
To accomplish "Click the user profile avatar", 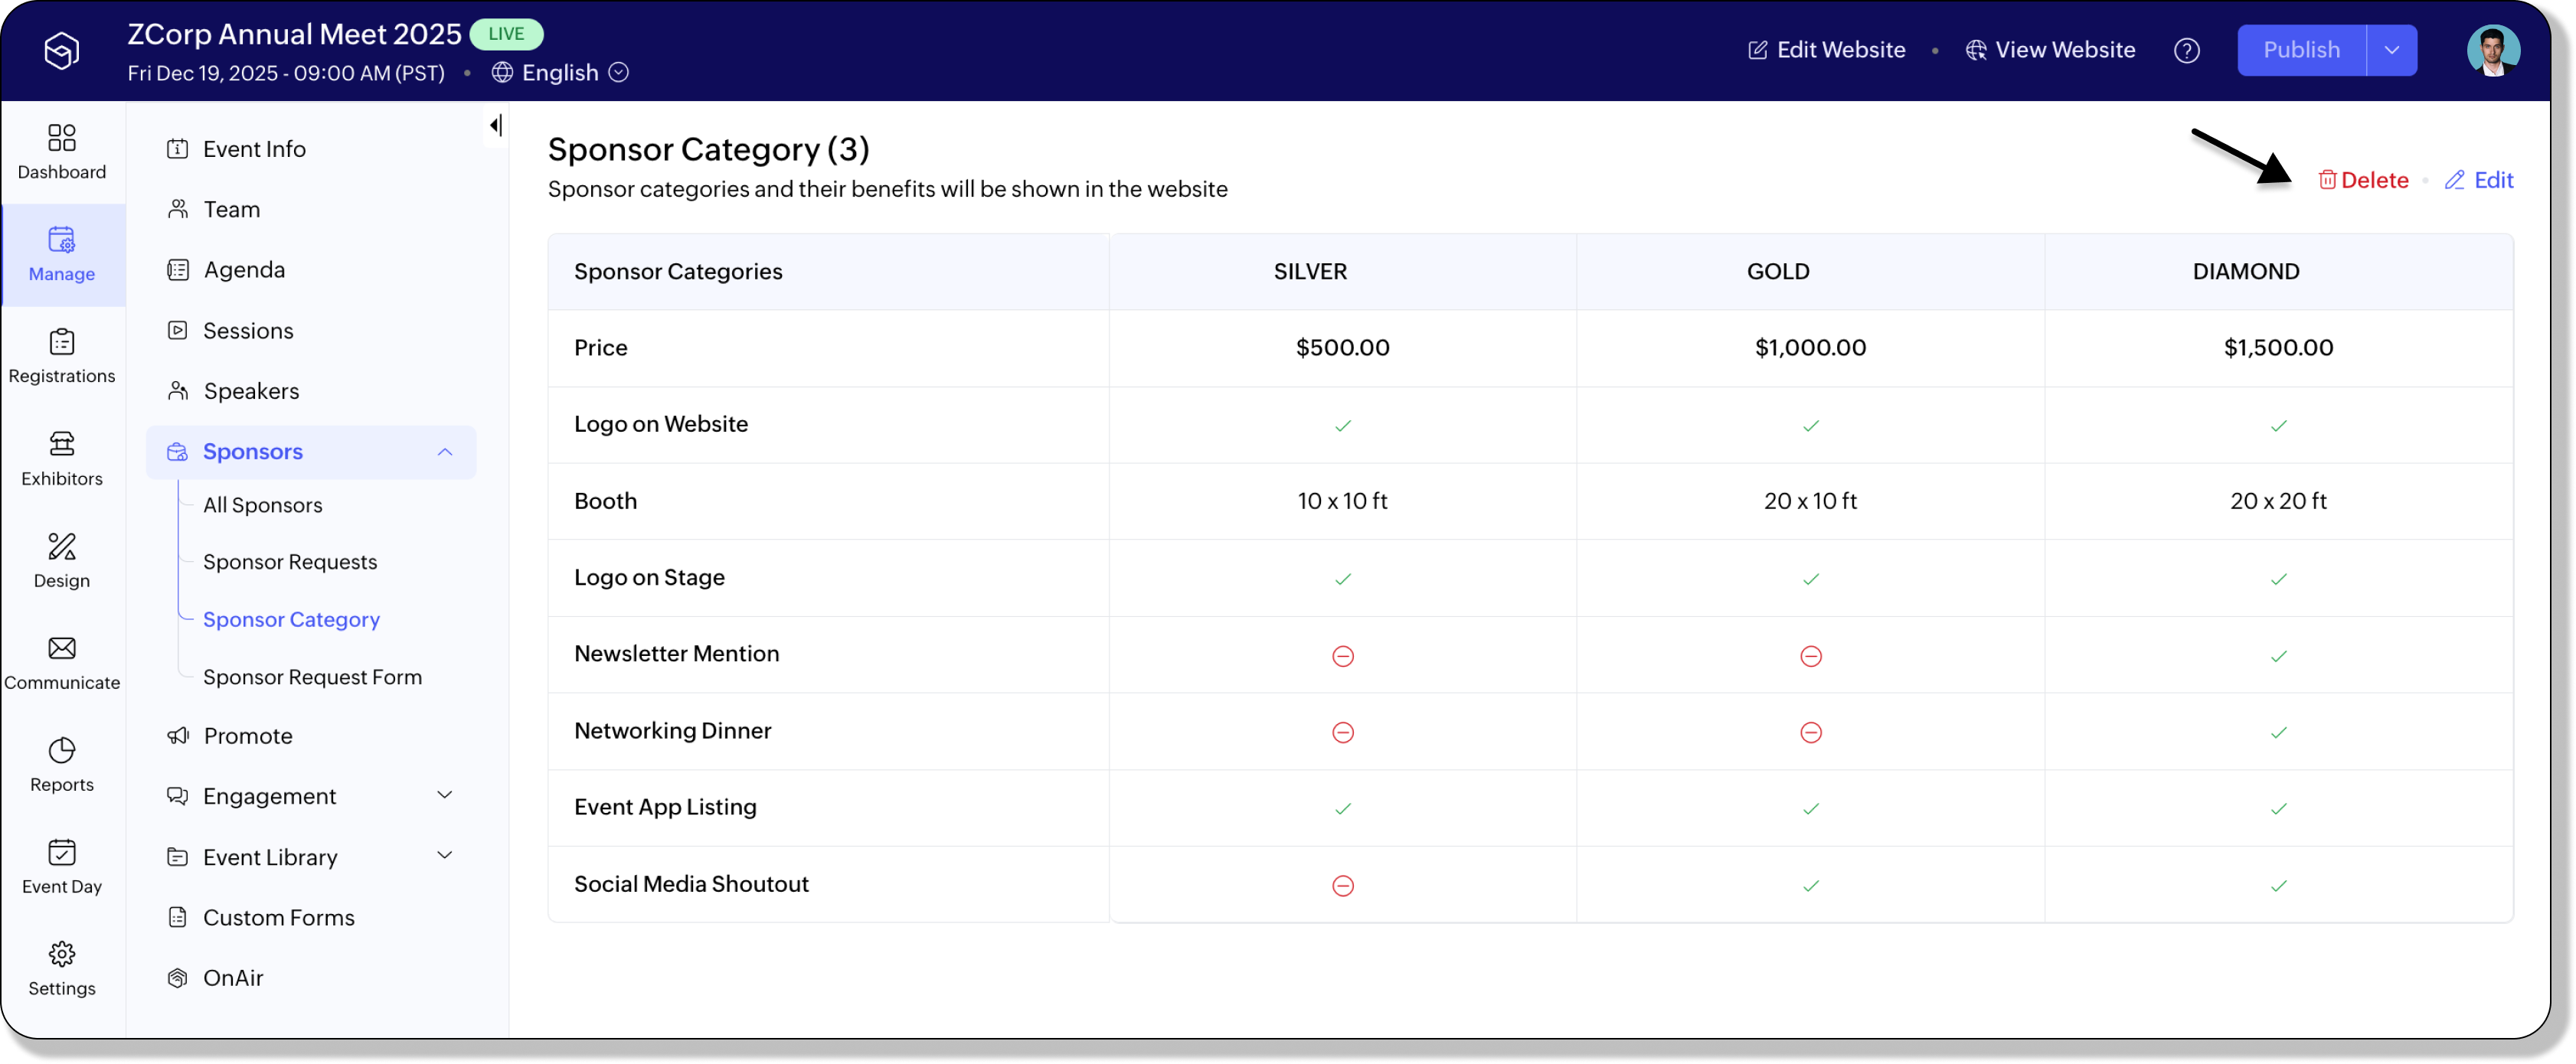I will [x=2492, y=50].
